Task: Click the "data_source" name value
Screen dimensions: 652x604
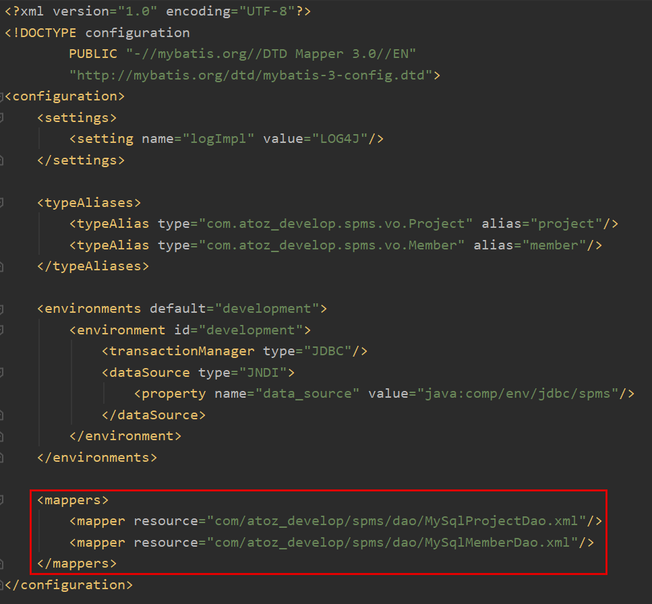Action: click(307, 394)
